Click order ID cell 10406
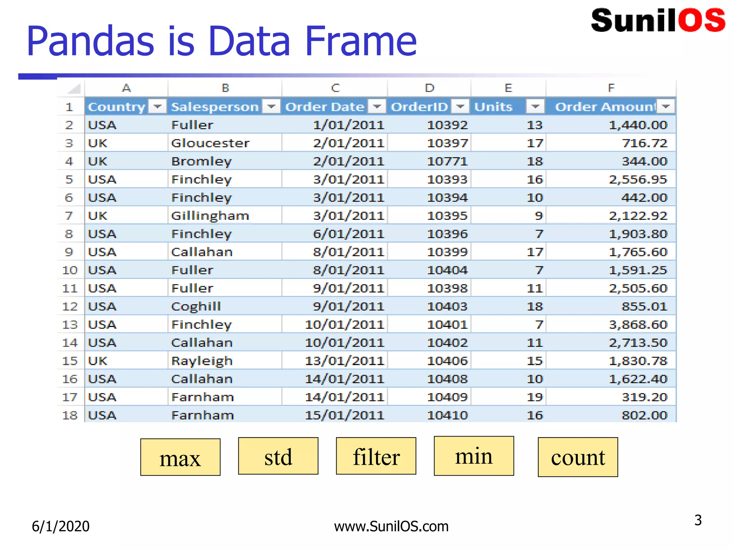Image resolution: width=734 pixels, height=550 pixels. click(429, 361)
